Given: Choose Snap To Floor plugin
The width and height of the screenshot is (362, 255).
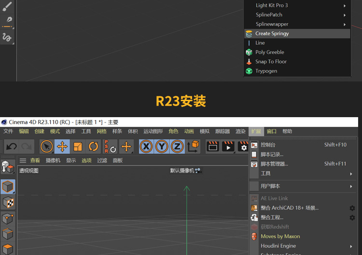Looking at the screenshot, I should [297, 62].
